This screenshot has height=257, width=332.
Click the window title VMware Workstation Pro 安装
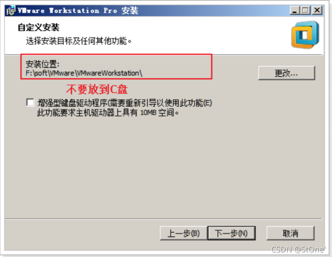tap(78, 10)
